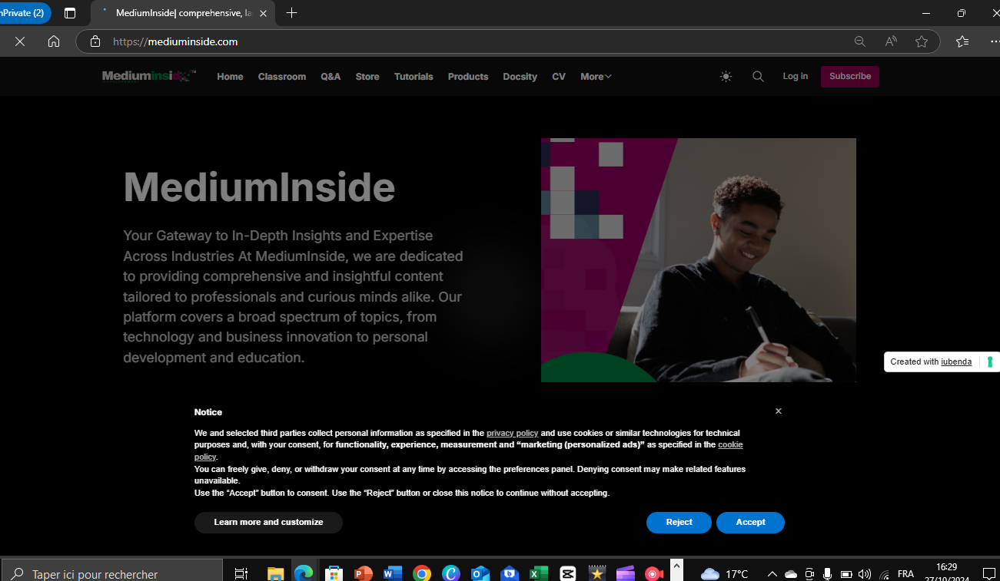The image size is (1000, 581).
Task: Click the MediumInside hero heading
Action: coord(259,187)
